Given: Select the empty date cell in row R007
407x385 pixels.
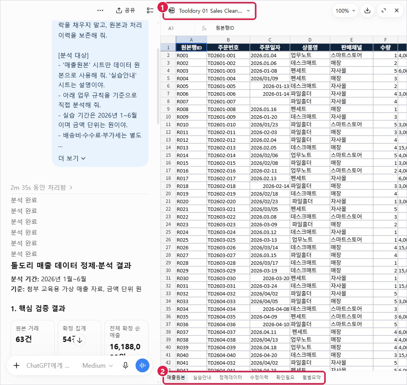Looking at the screenshot, I should pyautogui.click(x=270, y=101).
